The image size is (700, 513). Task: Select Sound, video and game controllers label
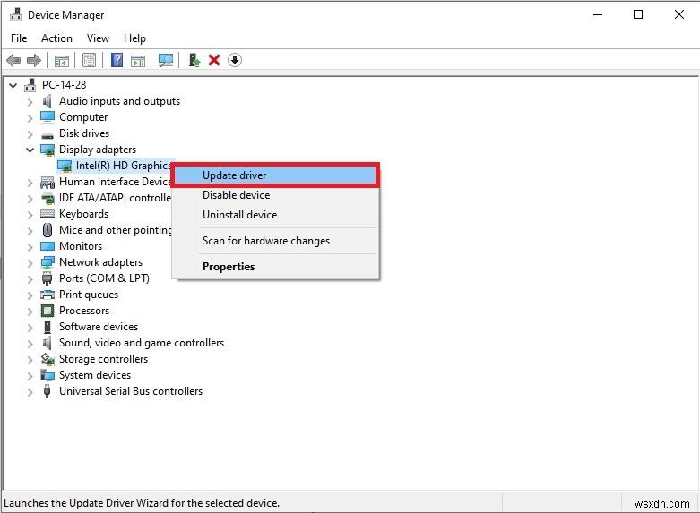pos(142,343)
